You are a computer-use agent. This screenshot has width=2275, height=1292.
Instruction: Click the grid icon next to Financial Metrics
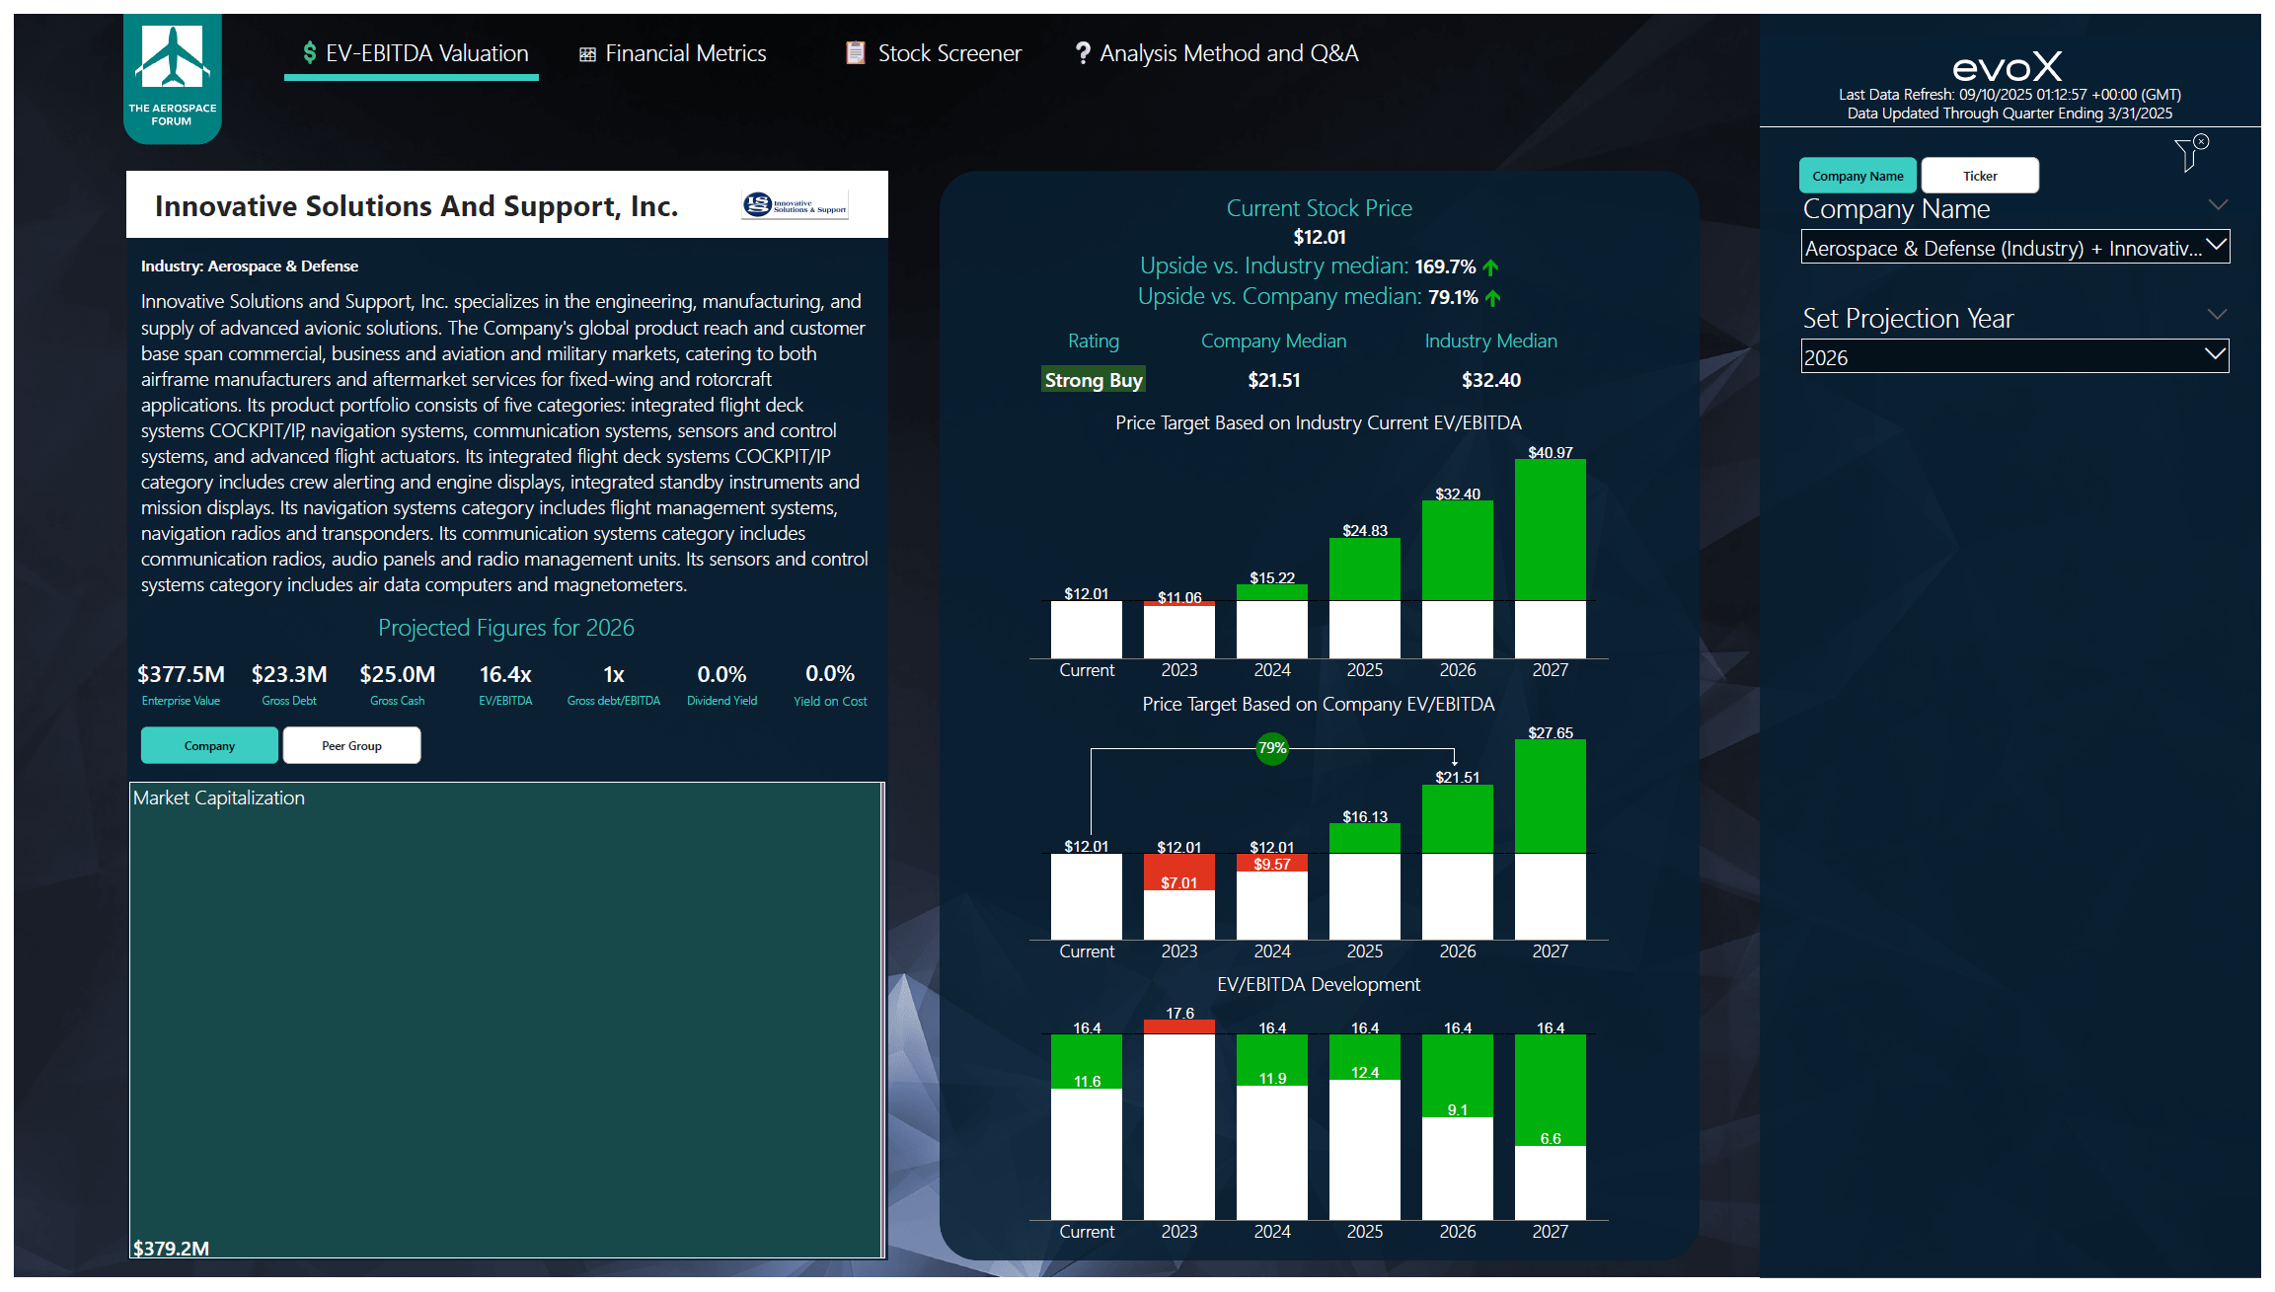point(588,53)
